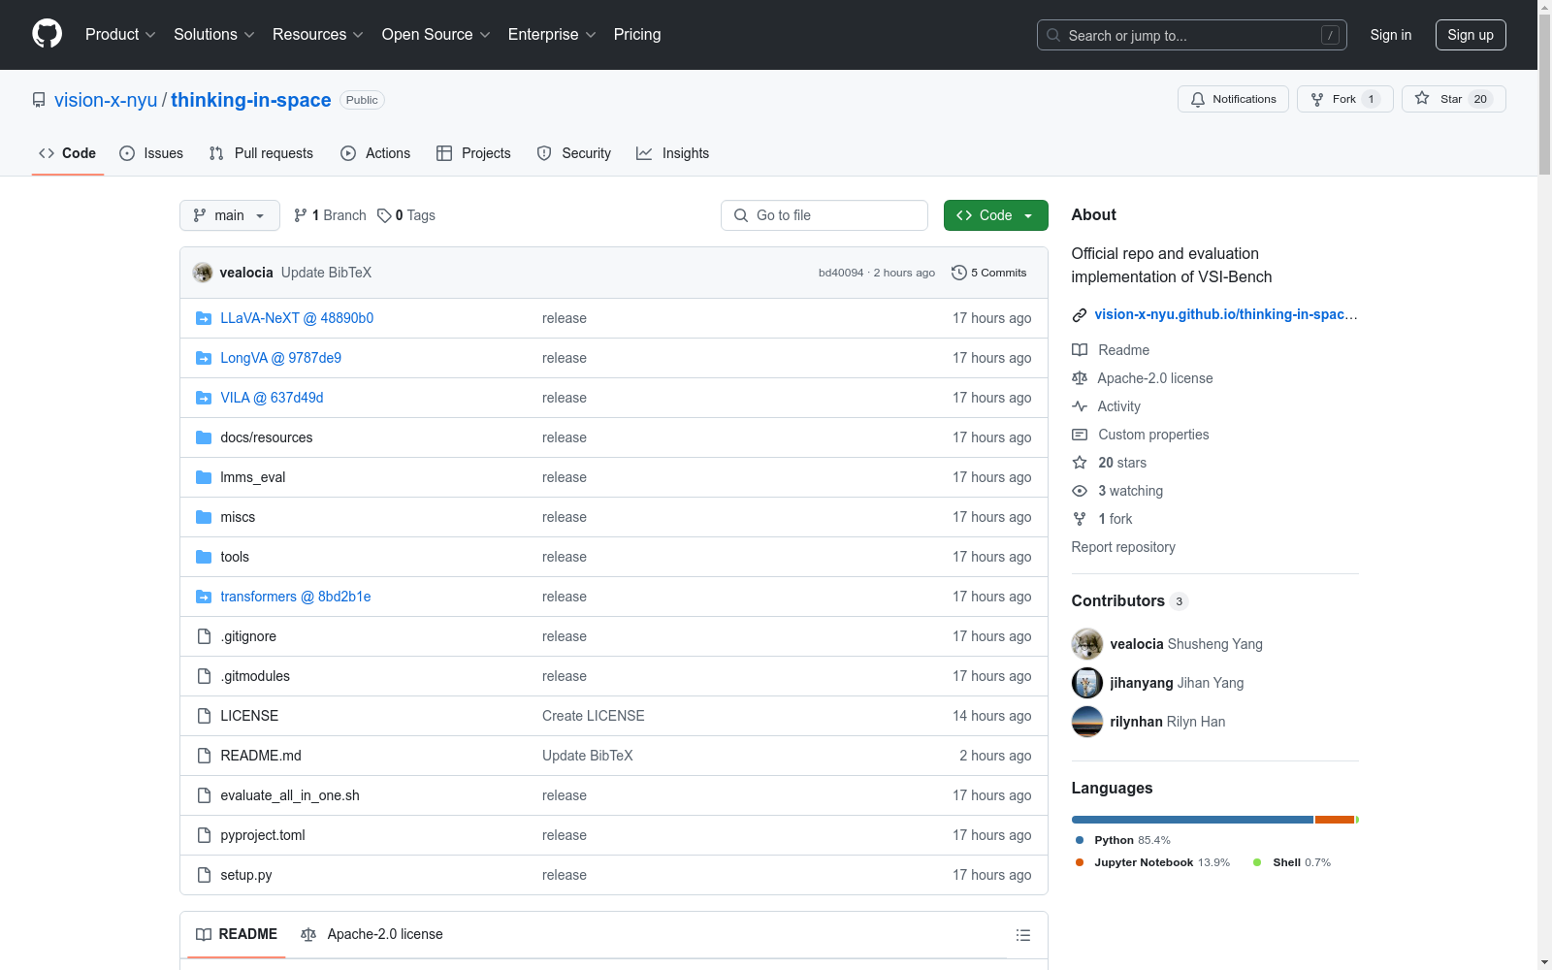Star the thinking-in-space repository
This screenshot has width=1552, height=970.
click(1452, 99)
